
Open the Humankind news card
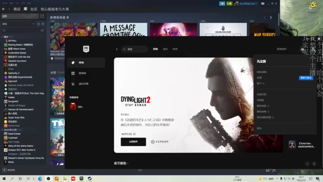click(223, 30)
